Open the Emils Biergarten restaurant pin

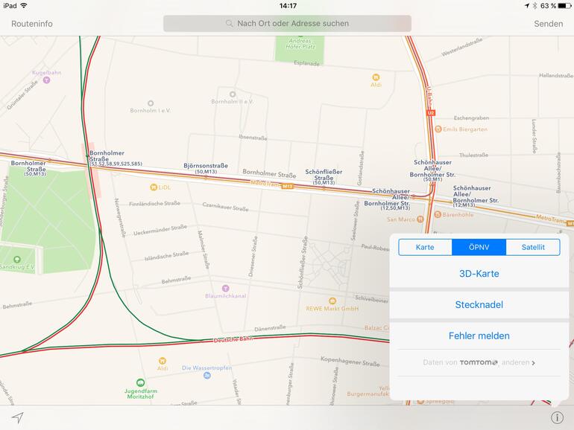point(438,129)
